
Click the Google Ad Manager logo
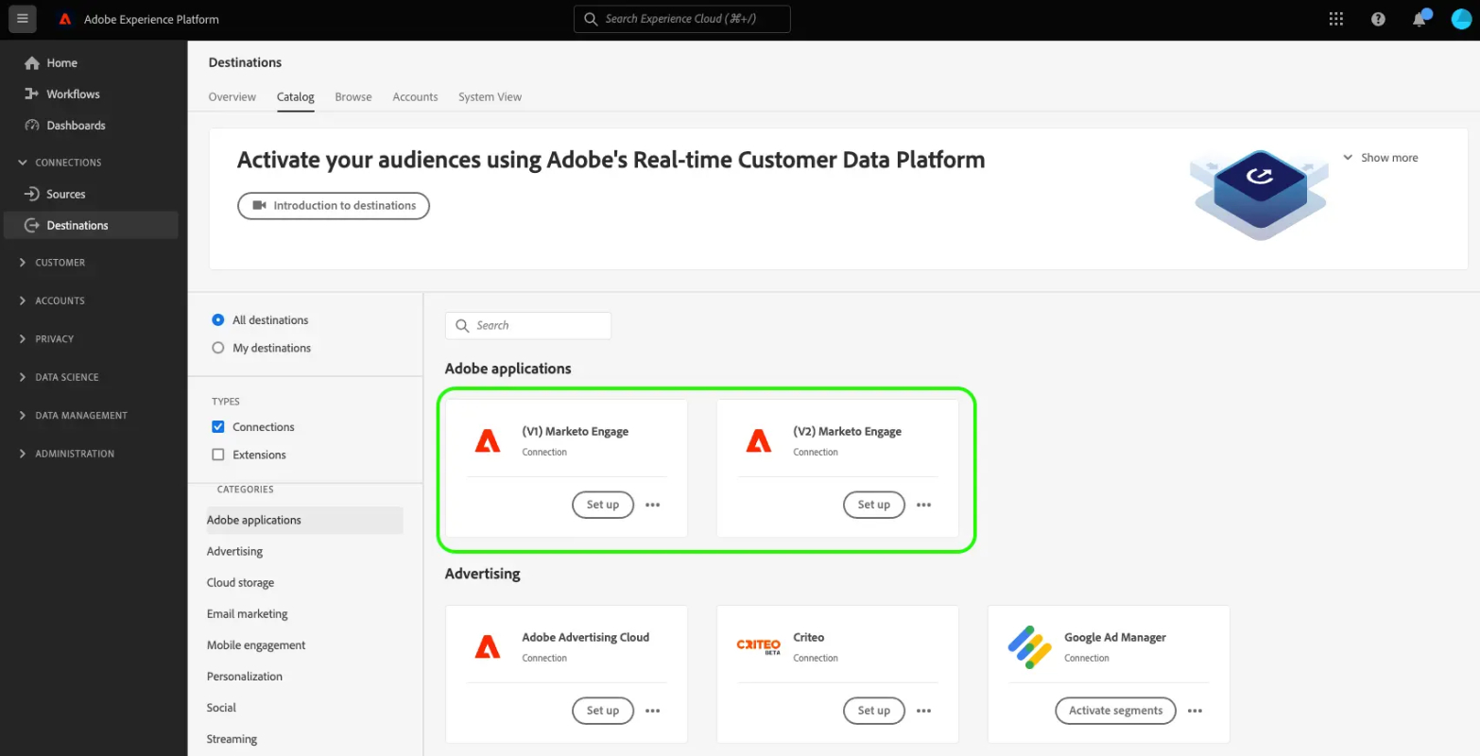pyautogui.click(x=1030, y=647)
